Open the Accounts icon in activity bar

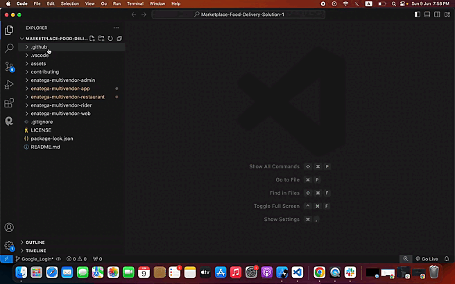9,227
